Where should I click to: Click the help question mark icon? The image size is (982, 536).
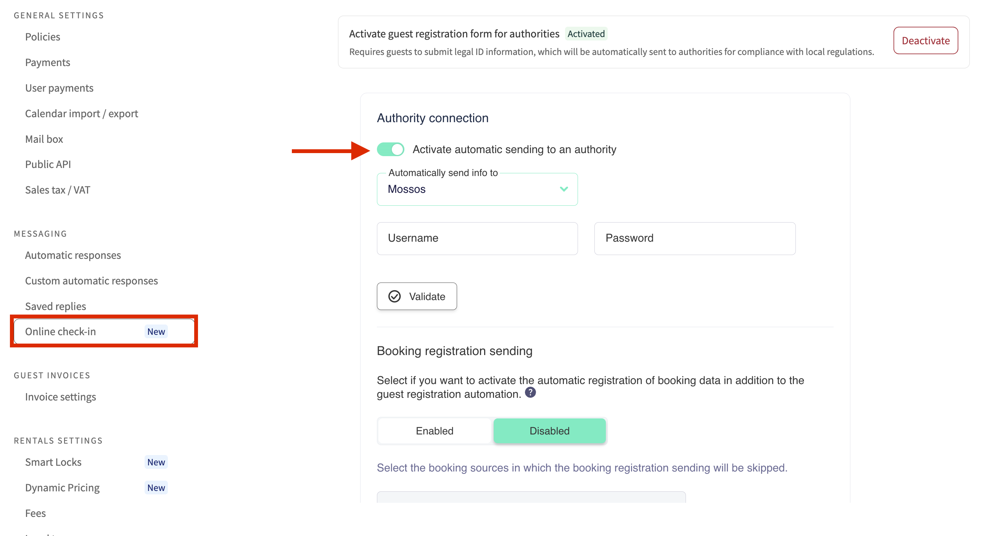click(x=530, y=392)
